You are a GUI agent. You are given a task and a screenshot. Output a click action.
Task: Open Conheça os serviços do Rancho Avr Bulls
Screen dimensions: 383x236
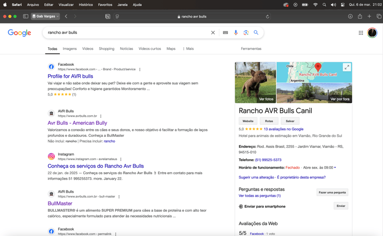point(96,166)
